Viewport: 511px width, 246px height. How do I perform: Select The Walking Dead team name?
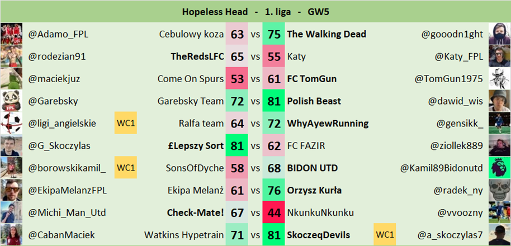[327, 34]
